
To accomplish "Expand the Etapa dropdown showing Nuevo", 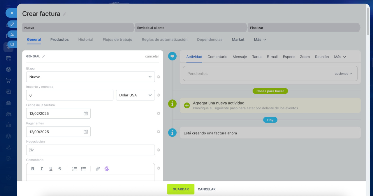I will pos(90,77).
